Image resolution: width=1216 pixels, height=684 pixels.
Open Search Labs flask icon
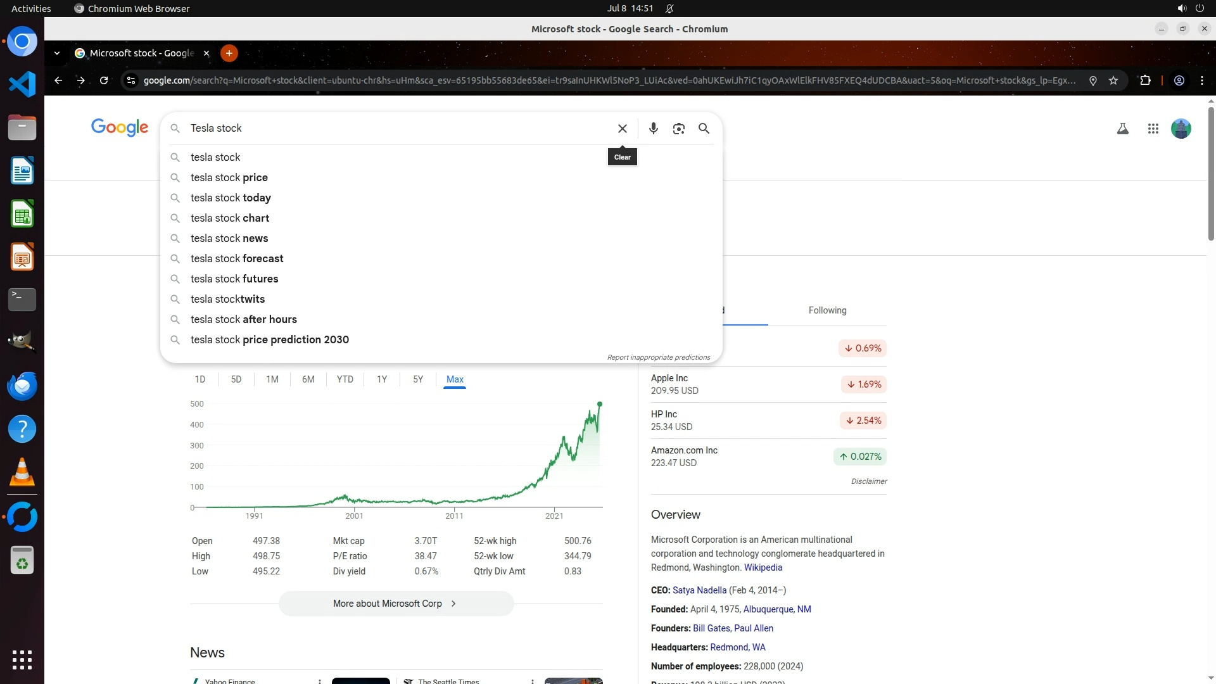click(x=1122, y=129)
